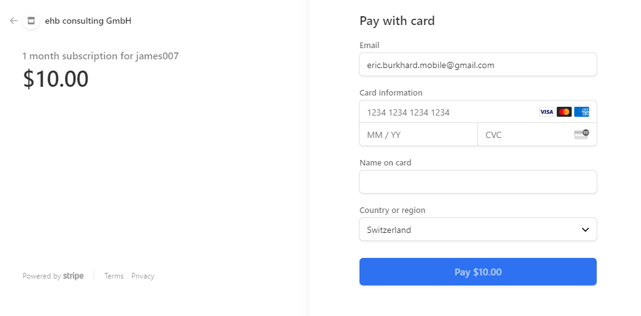The height and width of the screenshot is (316, 641).
Task: Click the $10.00 price amount
Action: click(x=56, y=79)
